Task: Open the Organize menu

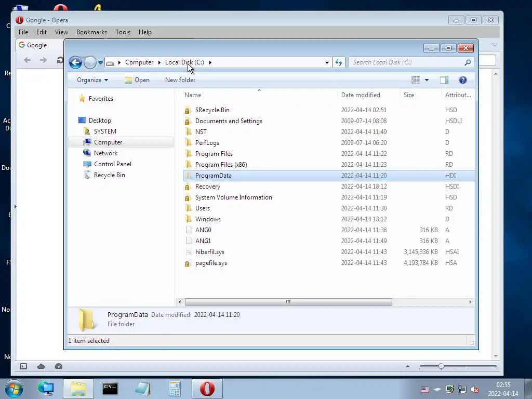Action: point(92,80)
